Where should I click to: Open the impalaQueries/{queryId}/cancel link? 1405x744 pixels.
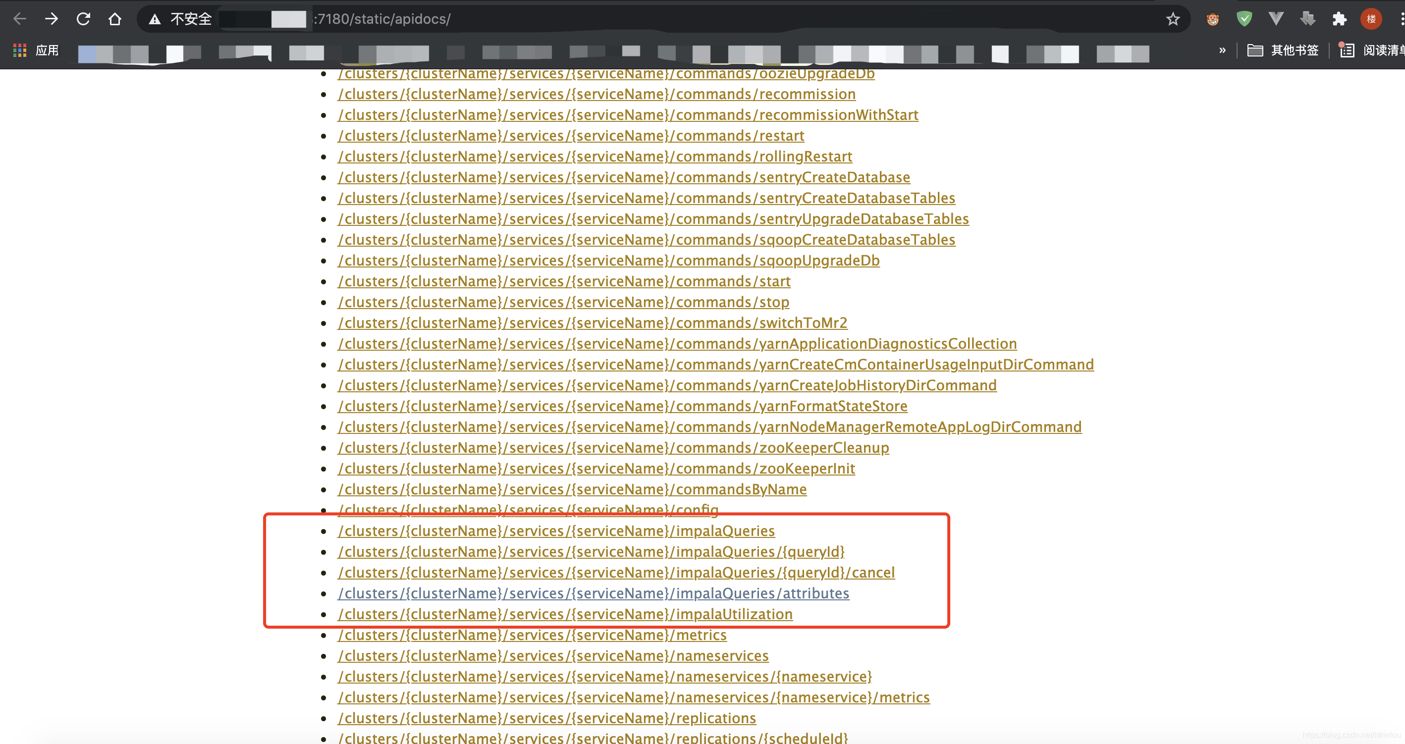(x=616, y=572)
